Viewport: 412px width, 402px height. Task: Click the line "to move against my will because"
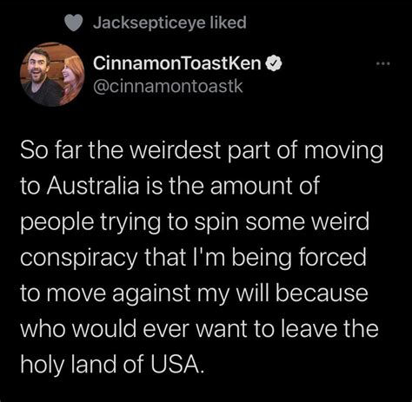click(x=194, y=293)
